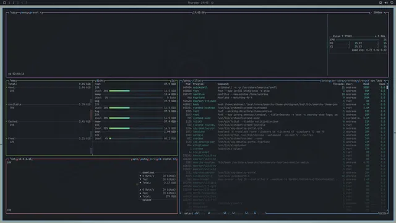The width and height of the screenshot is (396, 223).
Task: Select the Xwayland process row
Action: pos(285,132)
